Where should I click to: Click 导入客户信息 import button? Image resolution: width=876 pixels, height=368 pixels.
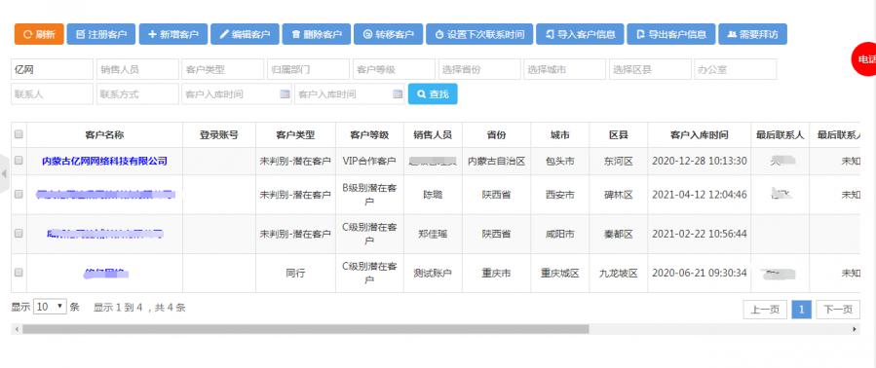click(x=580, y=34)
